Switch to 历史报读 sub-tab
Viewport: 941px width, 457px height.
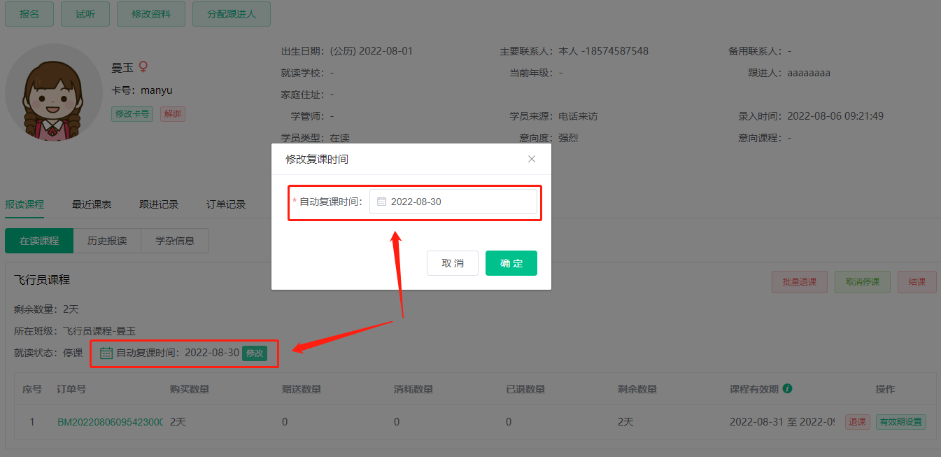click(x=107, y=241)
